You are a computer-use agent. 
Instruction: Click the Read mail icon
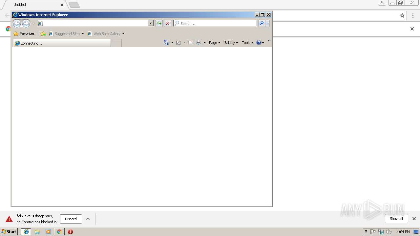point(191,43)
